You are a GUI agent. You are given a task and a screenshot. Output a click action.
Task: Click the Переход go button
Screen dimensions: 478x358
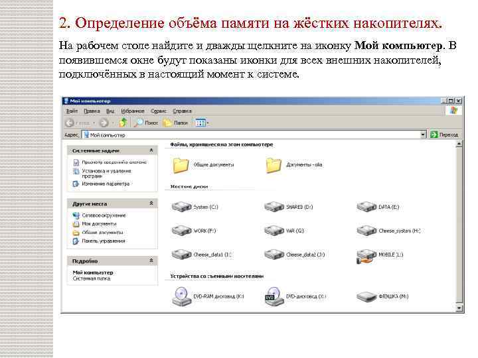(444, 135)
